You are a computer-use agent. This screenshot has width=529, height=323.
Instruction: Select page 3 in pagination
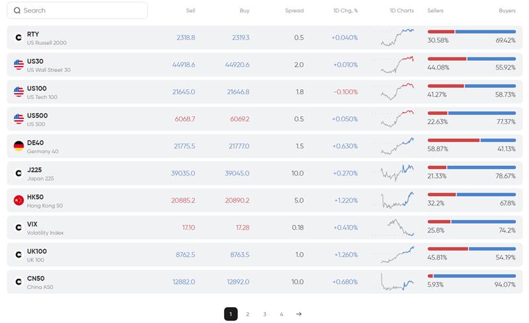[264, 314]
